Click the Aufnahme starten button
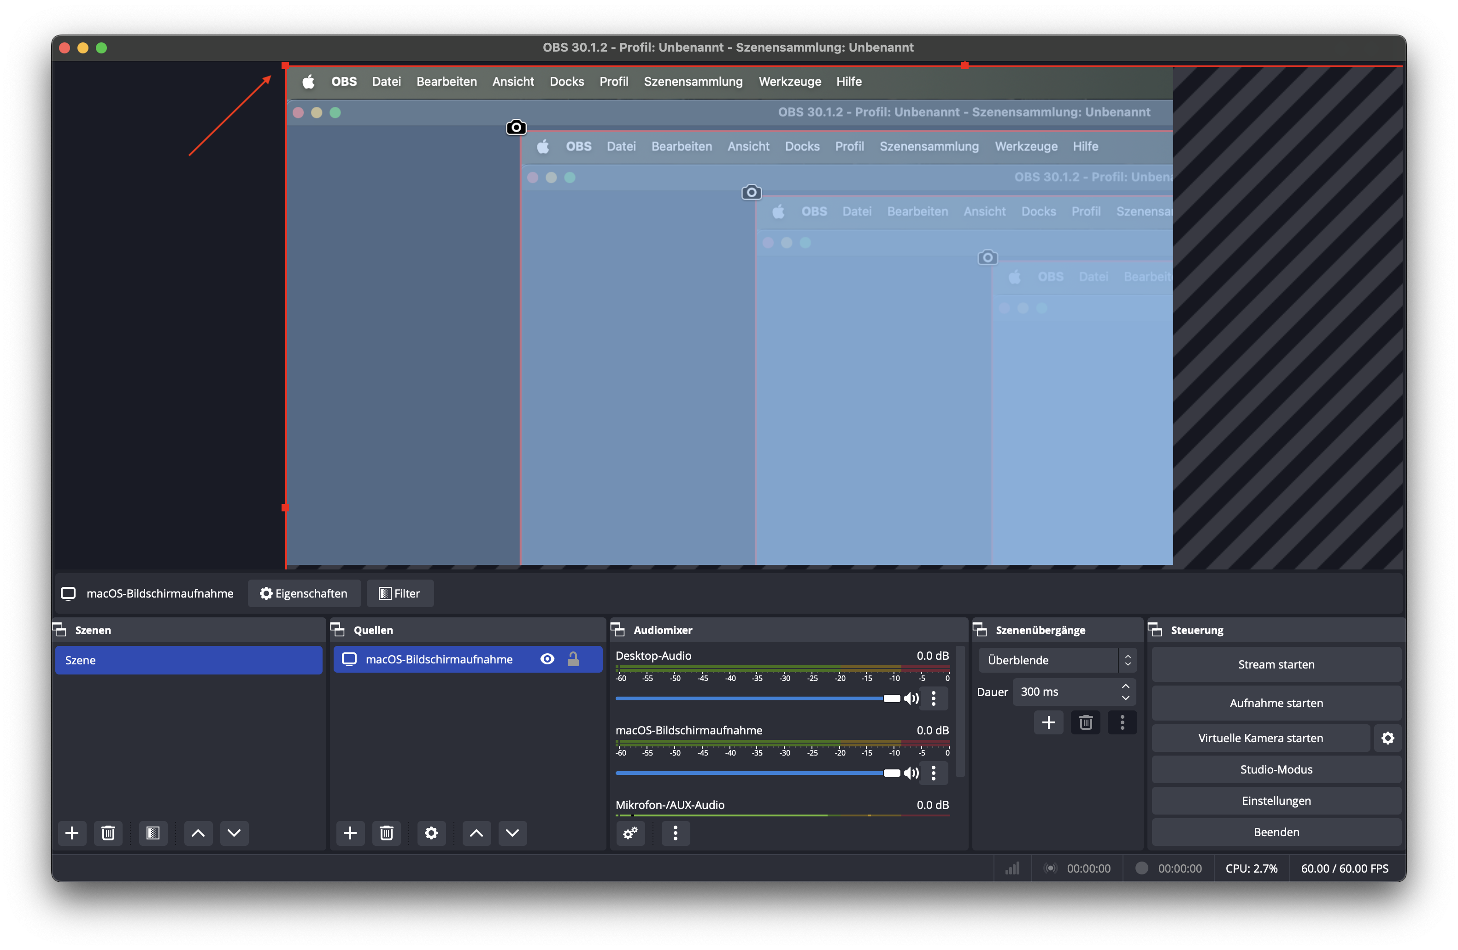Screen dimensions: 1458x950 pyautogui.click(x=1276, y=703)
